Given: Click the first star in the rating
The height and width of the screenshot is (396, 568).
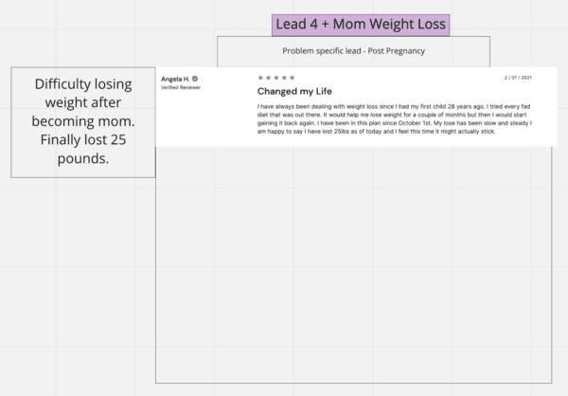Looking at the screenshot, I should coord(260,78).
